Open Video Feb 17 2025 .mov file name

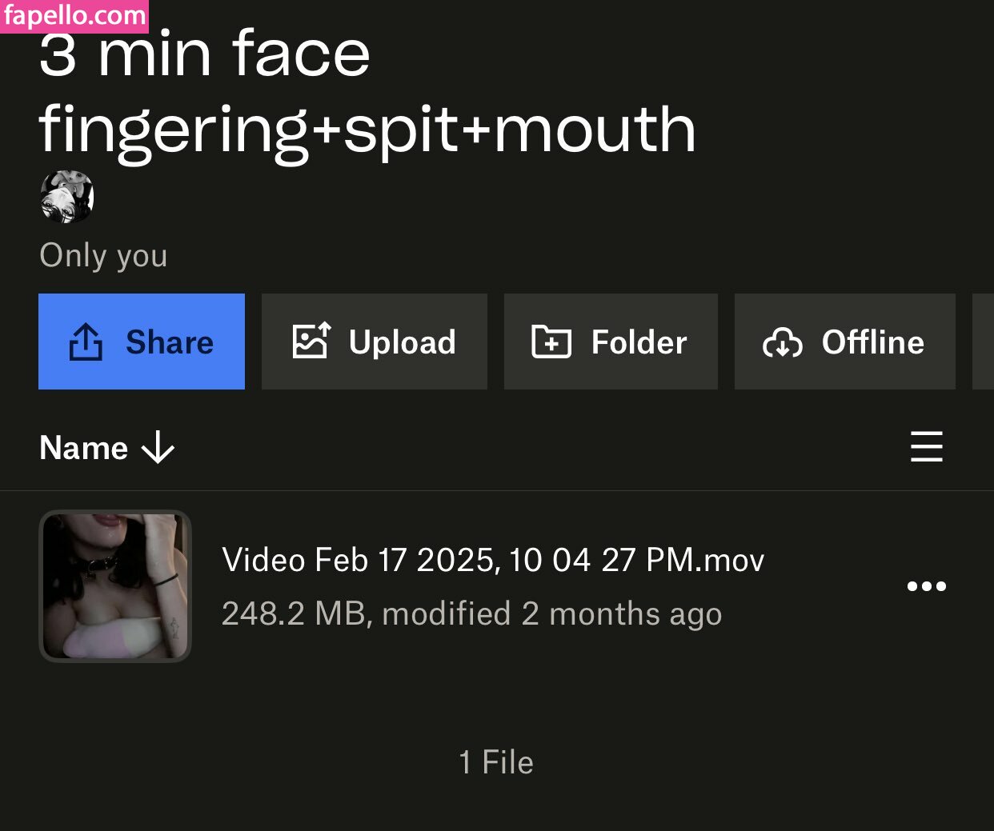tap(492, 560)
